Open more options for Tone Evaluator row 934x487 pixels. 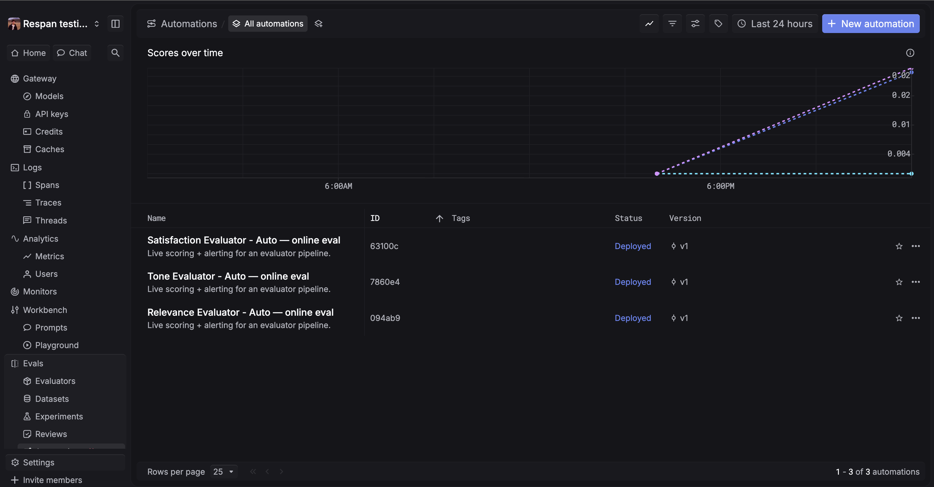(x=915, y=282)
